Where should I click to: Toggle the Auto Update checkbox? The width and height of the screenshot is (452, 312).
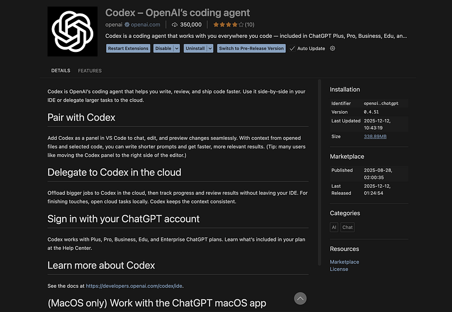(292, 49)
